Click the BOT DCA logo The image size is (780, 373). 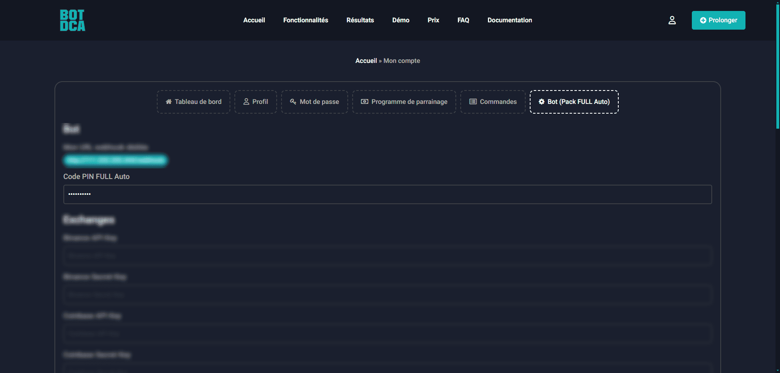(72, 20)
